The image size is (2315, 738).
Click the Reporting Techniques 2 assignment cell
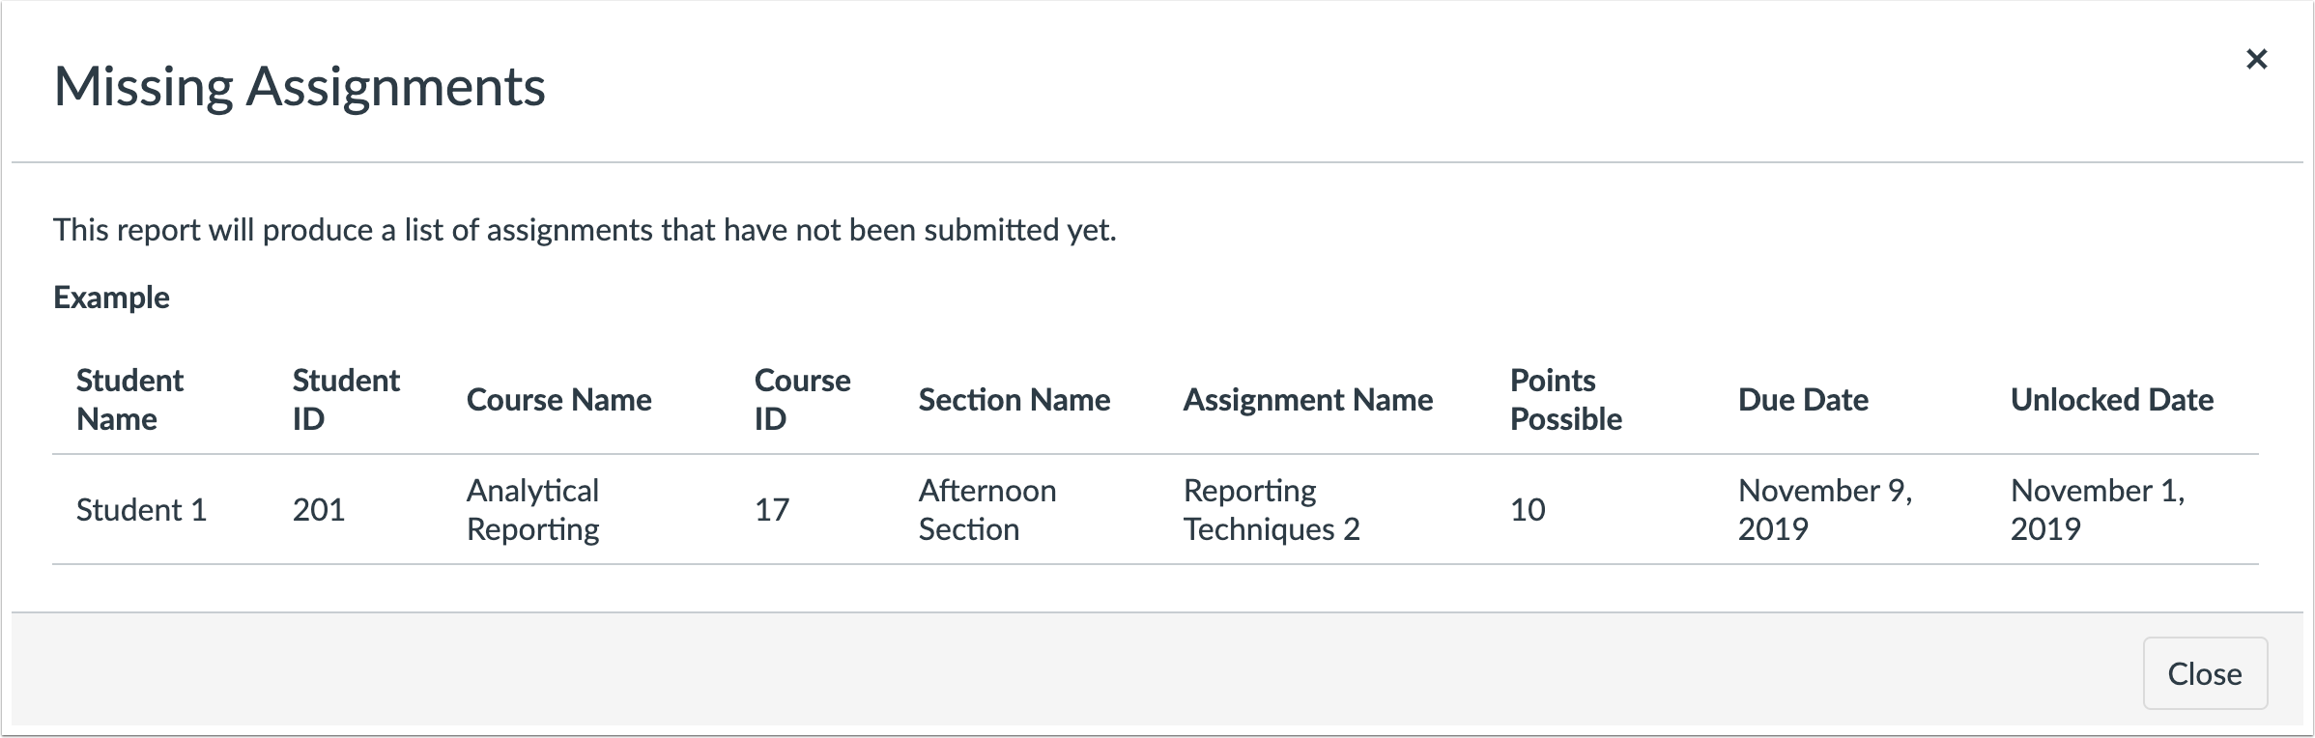[x=1271, y=509]
